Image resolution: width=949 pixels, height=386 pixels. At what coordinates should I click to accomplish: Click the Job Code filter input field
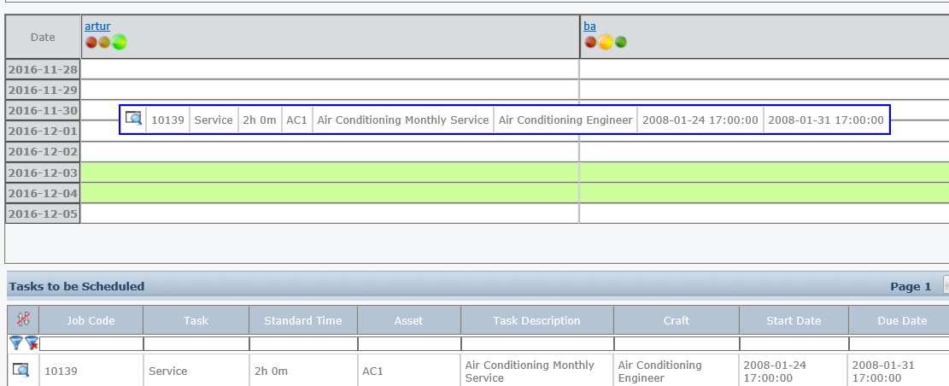coord(91,343)
